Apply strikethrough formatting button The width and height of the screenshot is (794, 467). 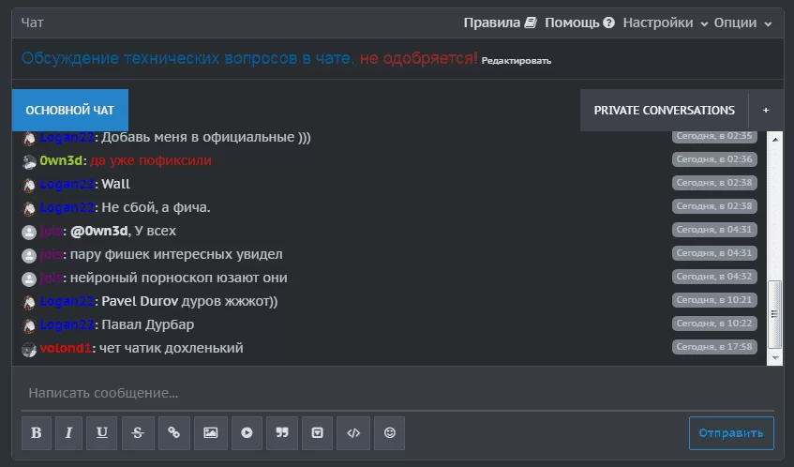(138, 433)
